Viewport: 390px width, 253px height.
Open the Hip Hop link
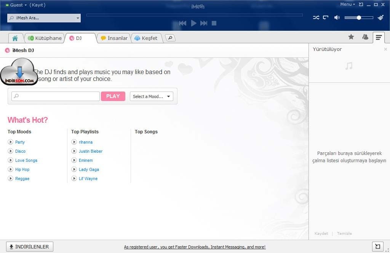tap(22, 170)
